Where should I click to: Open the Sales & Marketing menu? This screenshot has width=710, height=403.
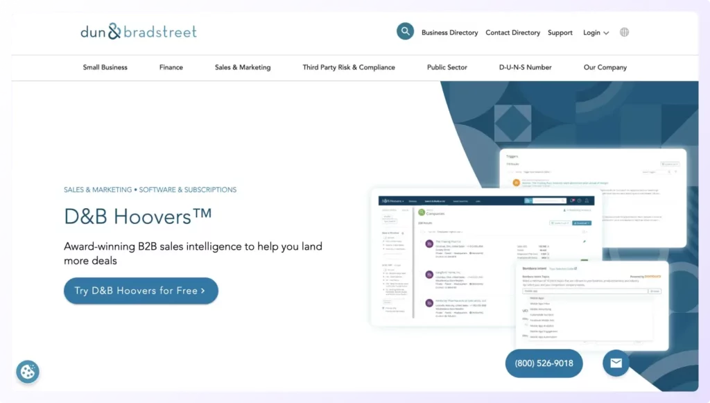(x=243, y=67)
